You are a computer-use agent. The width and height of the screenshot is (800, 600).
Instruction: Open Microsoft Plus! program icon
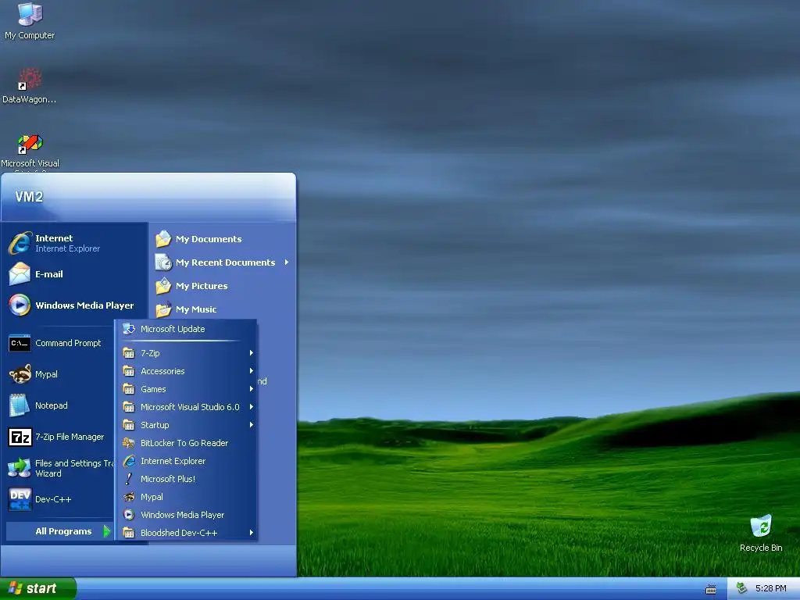[x=129, y=479]
